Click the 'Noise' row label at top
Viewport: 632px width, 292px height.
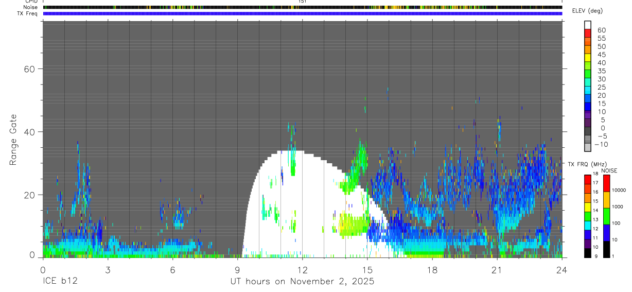click(x=31, y=7)
